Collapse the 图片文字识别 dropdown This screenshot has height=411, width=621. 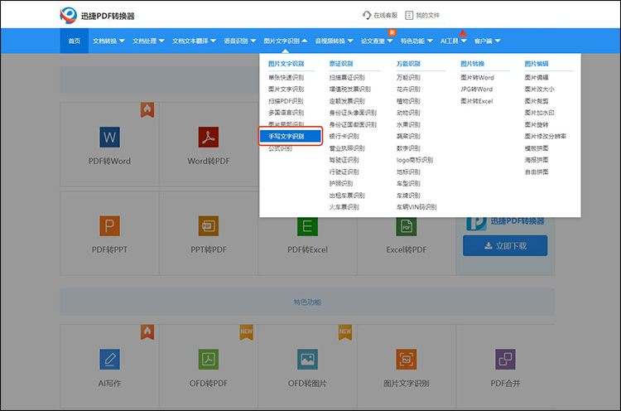tap(285, 41)
